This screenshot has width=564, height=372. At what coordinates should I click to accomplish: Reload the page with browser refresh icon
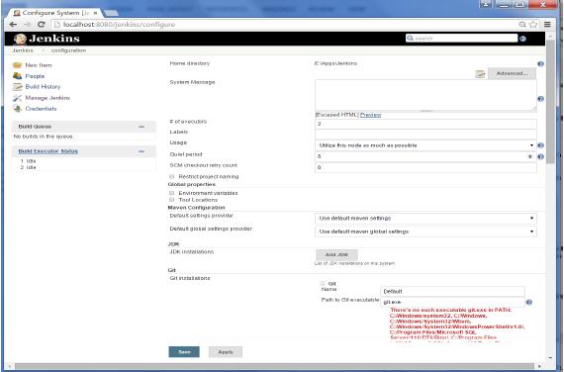click(42, 25)
